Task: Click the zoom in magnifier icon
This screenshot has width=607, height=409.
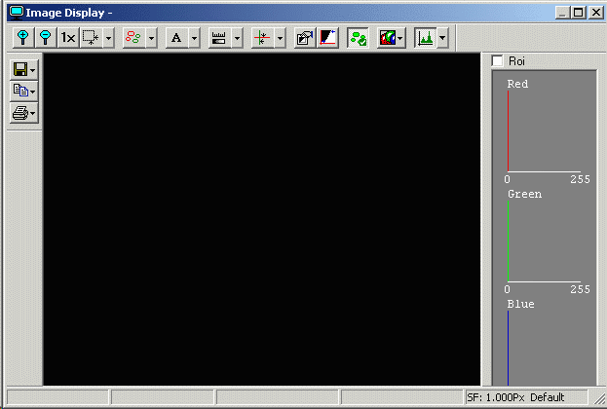Action: pyautogui.click(x=23, y=38)
